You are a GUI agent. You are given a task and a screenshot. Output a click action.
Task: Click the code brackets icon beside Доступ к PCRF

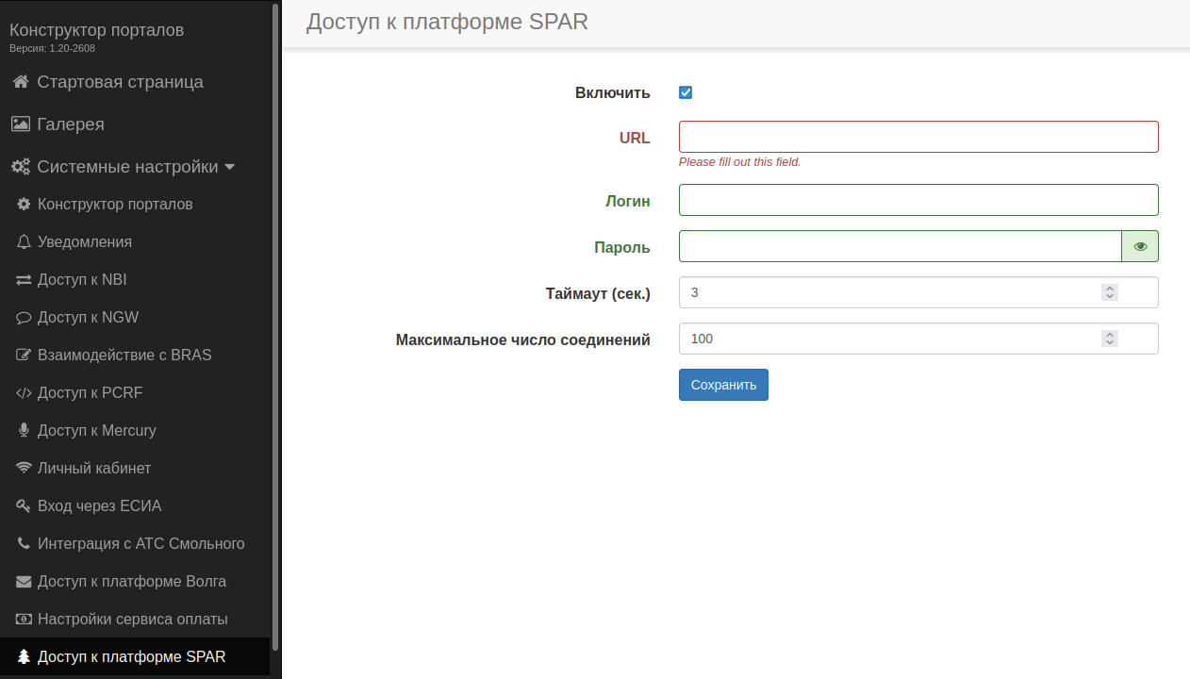[25, 392]
